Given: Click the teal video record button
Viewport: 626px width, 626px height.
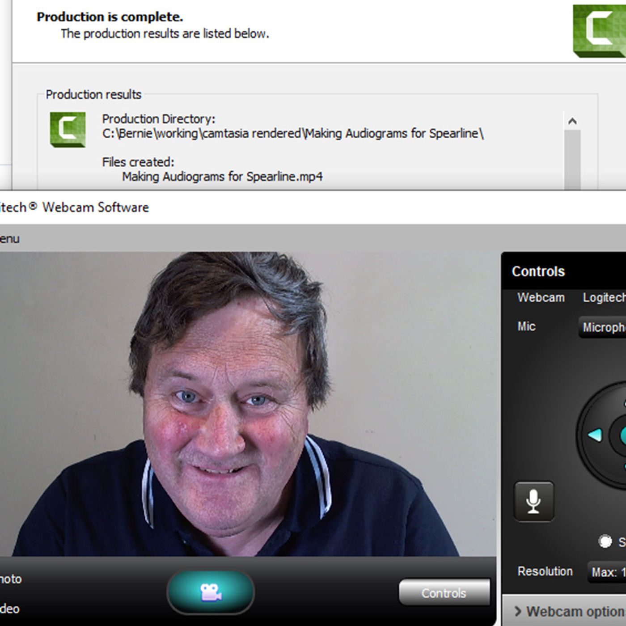Looking at the screenshot, I should pos(210,592).
